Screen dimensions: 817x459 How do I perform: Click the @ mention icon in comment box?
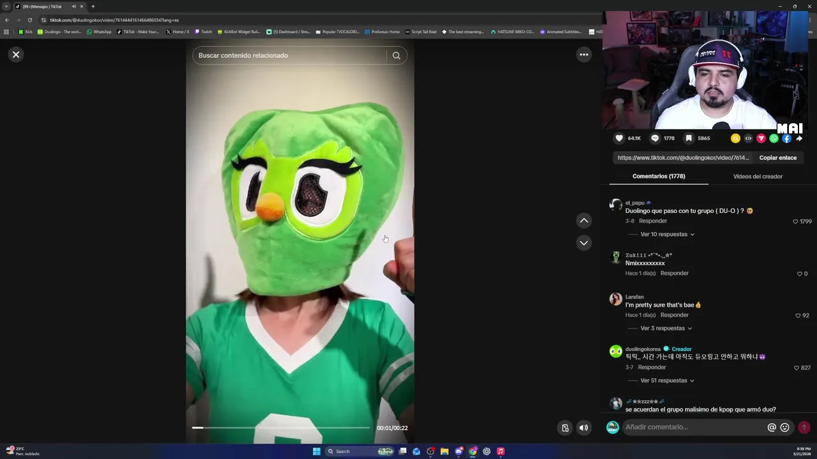[x=771, y=428]
